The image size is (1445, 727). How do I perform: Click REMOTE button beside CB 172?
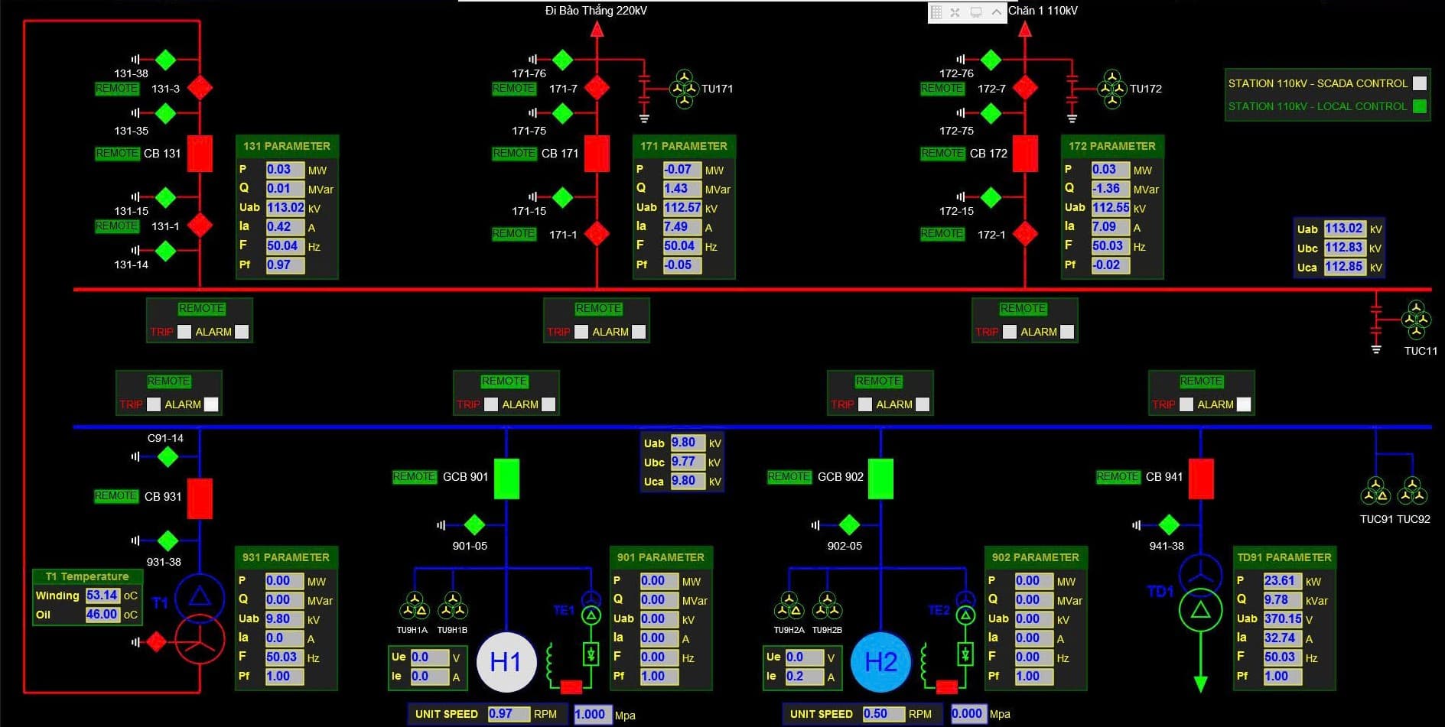coord(942,153)
